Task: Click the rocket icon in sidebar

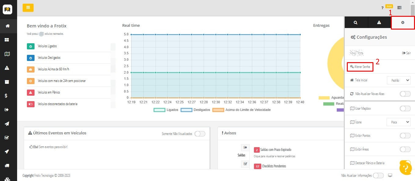Action: click(x=7, y=151)
